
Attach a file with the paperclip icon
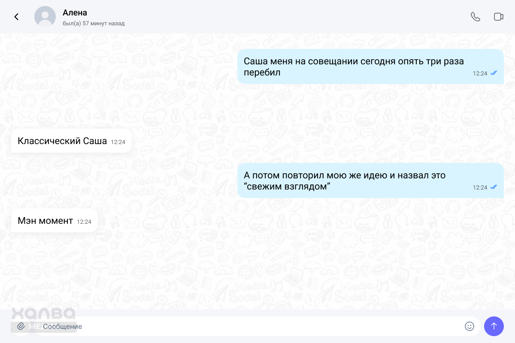(x=21, y=326)
